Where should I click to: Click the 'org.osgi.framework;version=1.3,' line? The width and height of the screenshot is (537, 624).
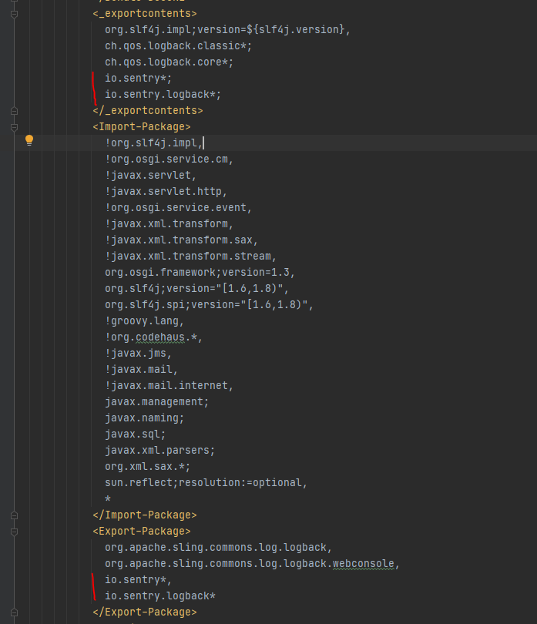(x=200, y=272)
